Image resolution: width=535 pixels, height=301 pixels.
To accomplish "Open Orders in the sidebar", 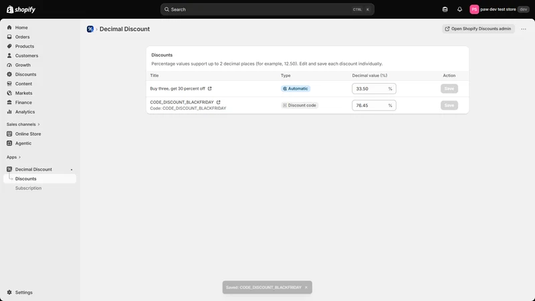I will (39, 37).
